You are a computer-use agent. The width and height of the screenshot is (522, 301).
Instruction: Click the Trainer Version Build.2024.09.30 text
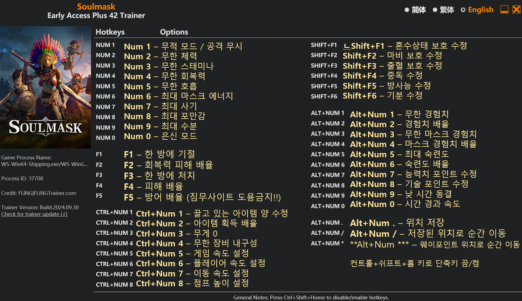tap(40, 207)
